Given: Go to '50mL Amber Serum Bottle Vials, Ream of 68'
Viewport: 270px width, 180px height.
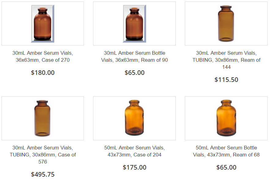Looking at the screenshot, I should point(226,151).
